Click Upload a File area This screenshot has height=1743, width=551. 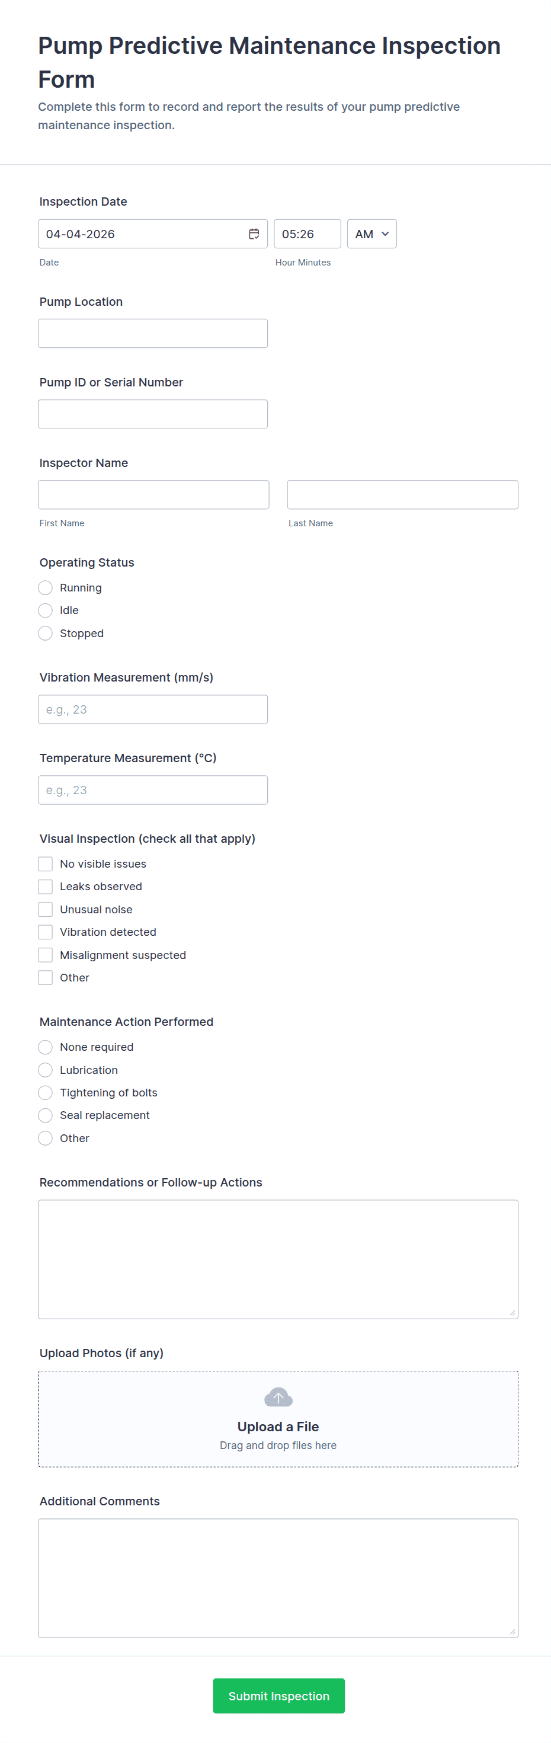[x=278, y=1427]
